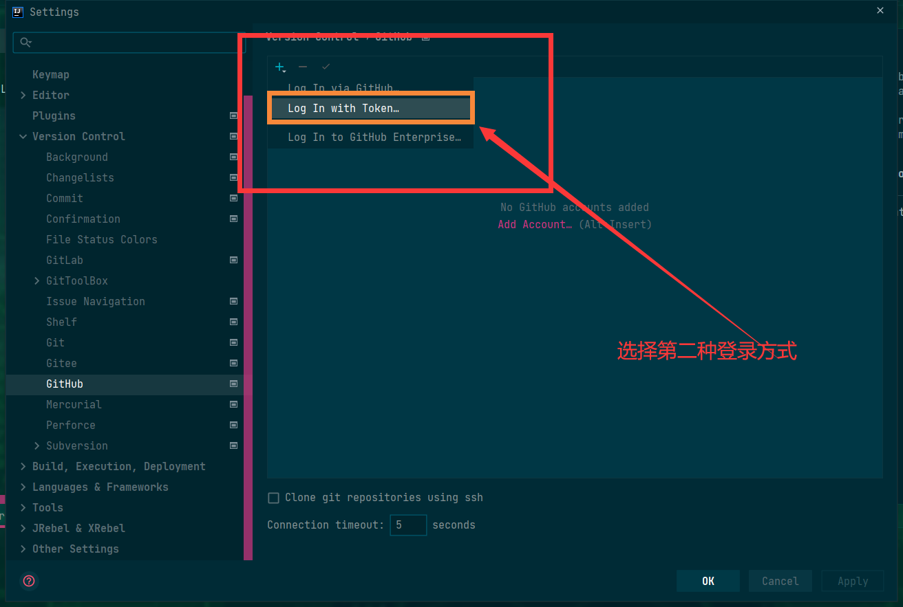This screenshot has width=903, height=607.
Task: Click project-level icon beside Perforce
Action: [x=234, y=425]
